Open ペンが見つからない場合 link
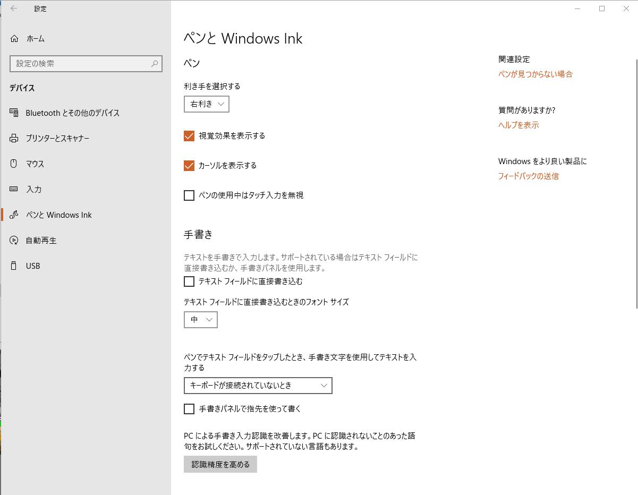The image size is (638, 495). point(535,74)
